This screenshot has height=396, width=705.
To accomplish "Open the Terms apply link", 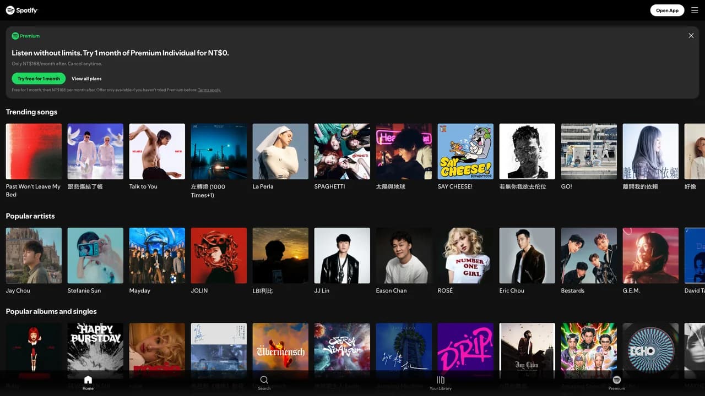I will 209,90.
